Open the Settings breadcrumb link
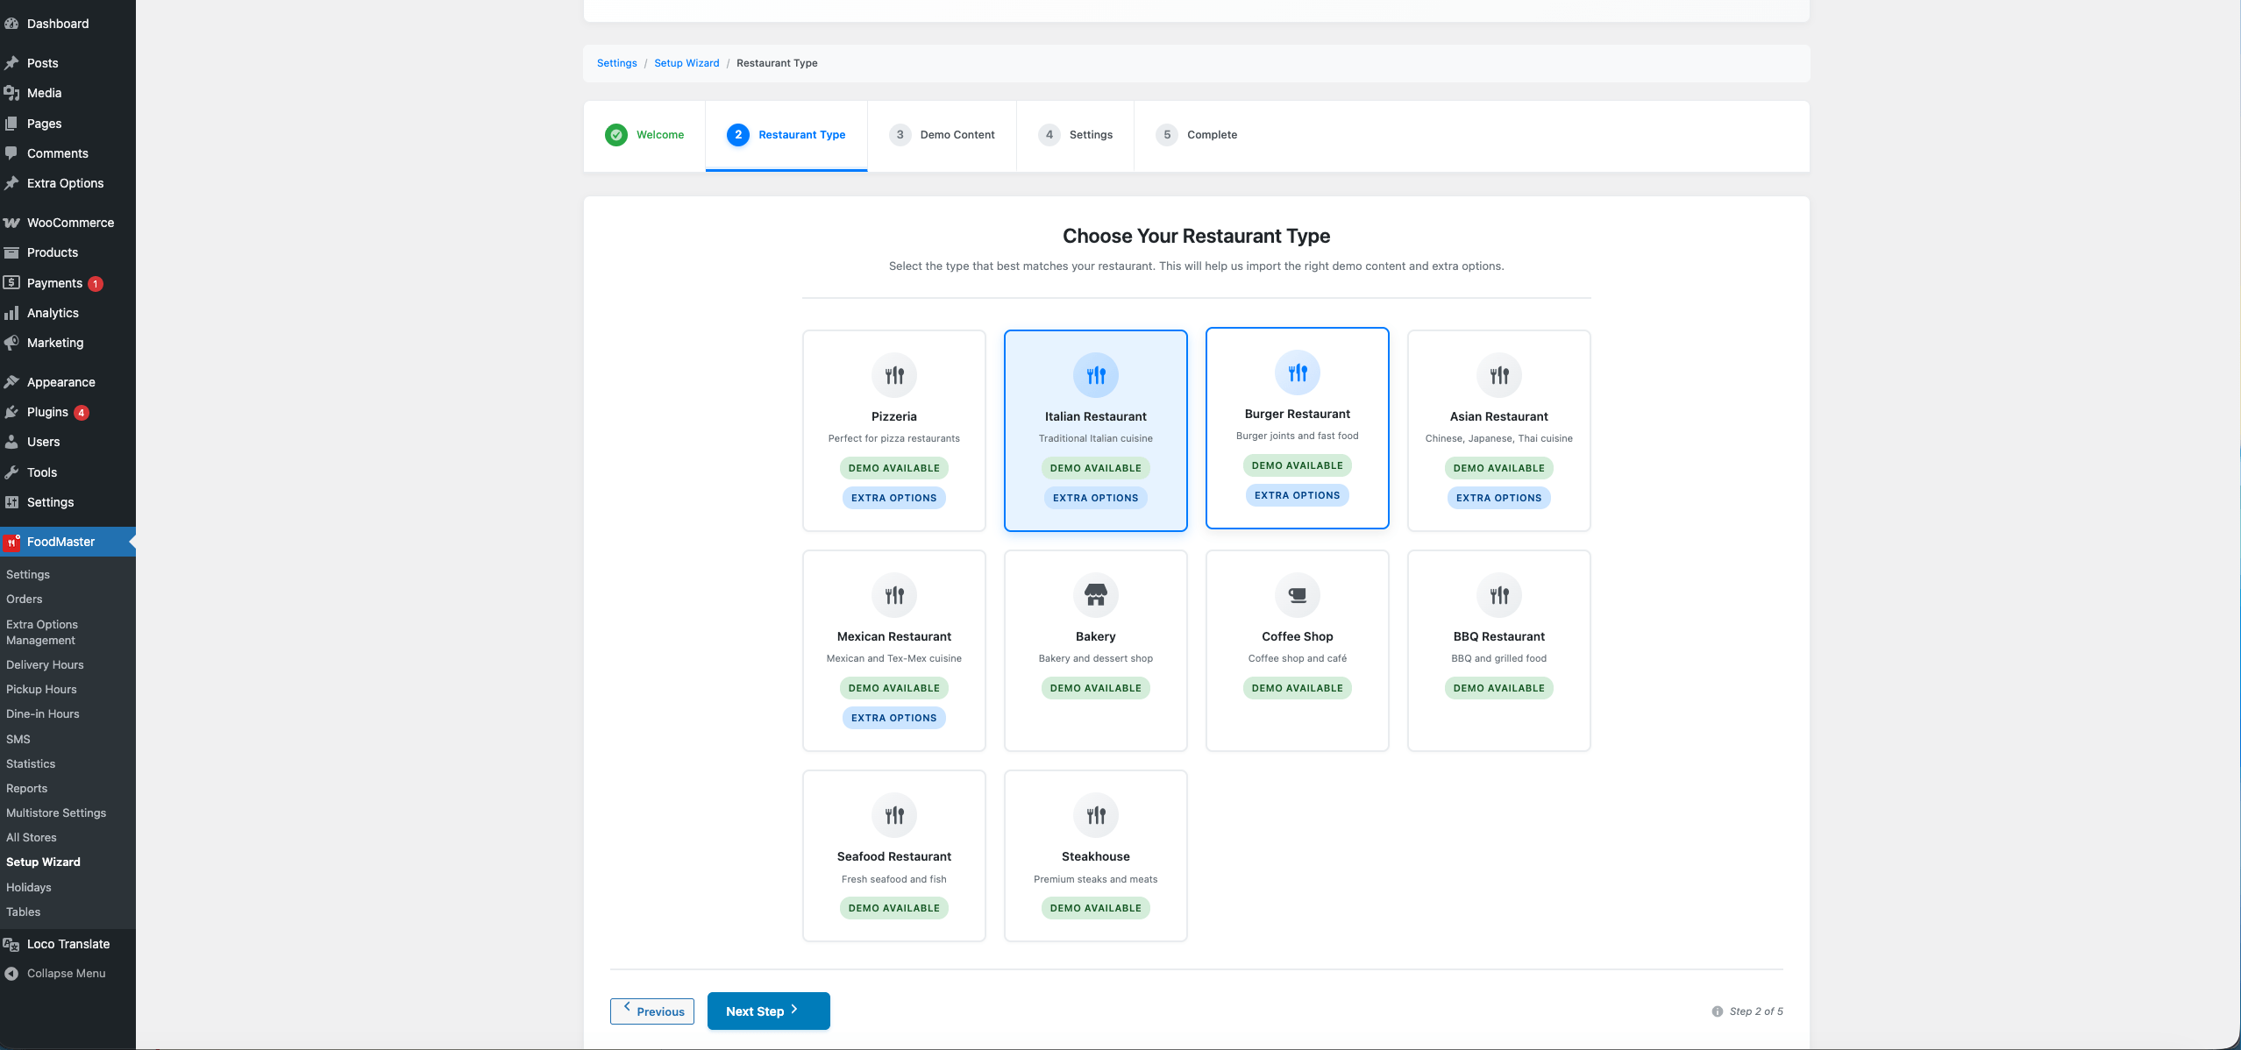 [x=617, y=62]
